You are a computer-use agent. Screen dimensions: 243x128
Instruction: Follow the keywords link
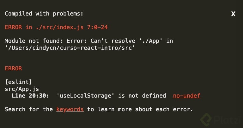pyautogui.click(x=70, y=109)
